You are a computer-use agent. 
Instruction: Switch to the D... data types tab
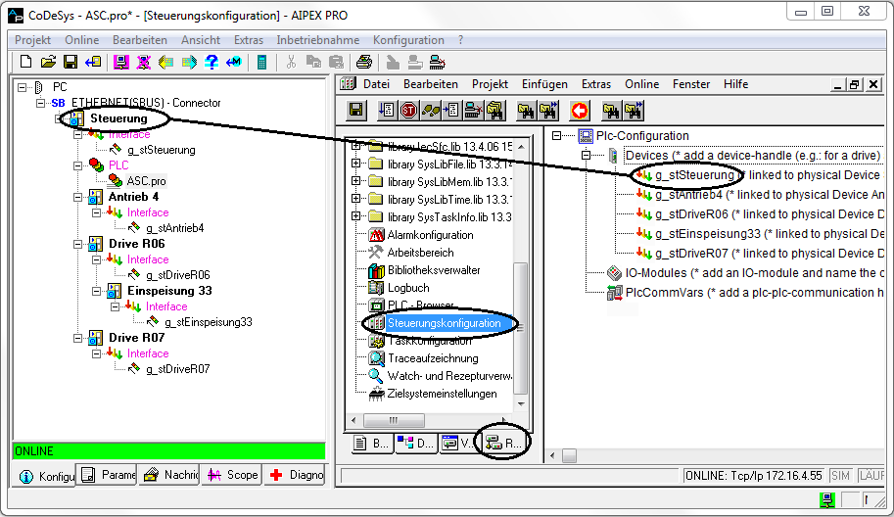point(415,443)
